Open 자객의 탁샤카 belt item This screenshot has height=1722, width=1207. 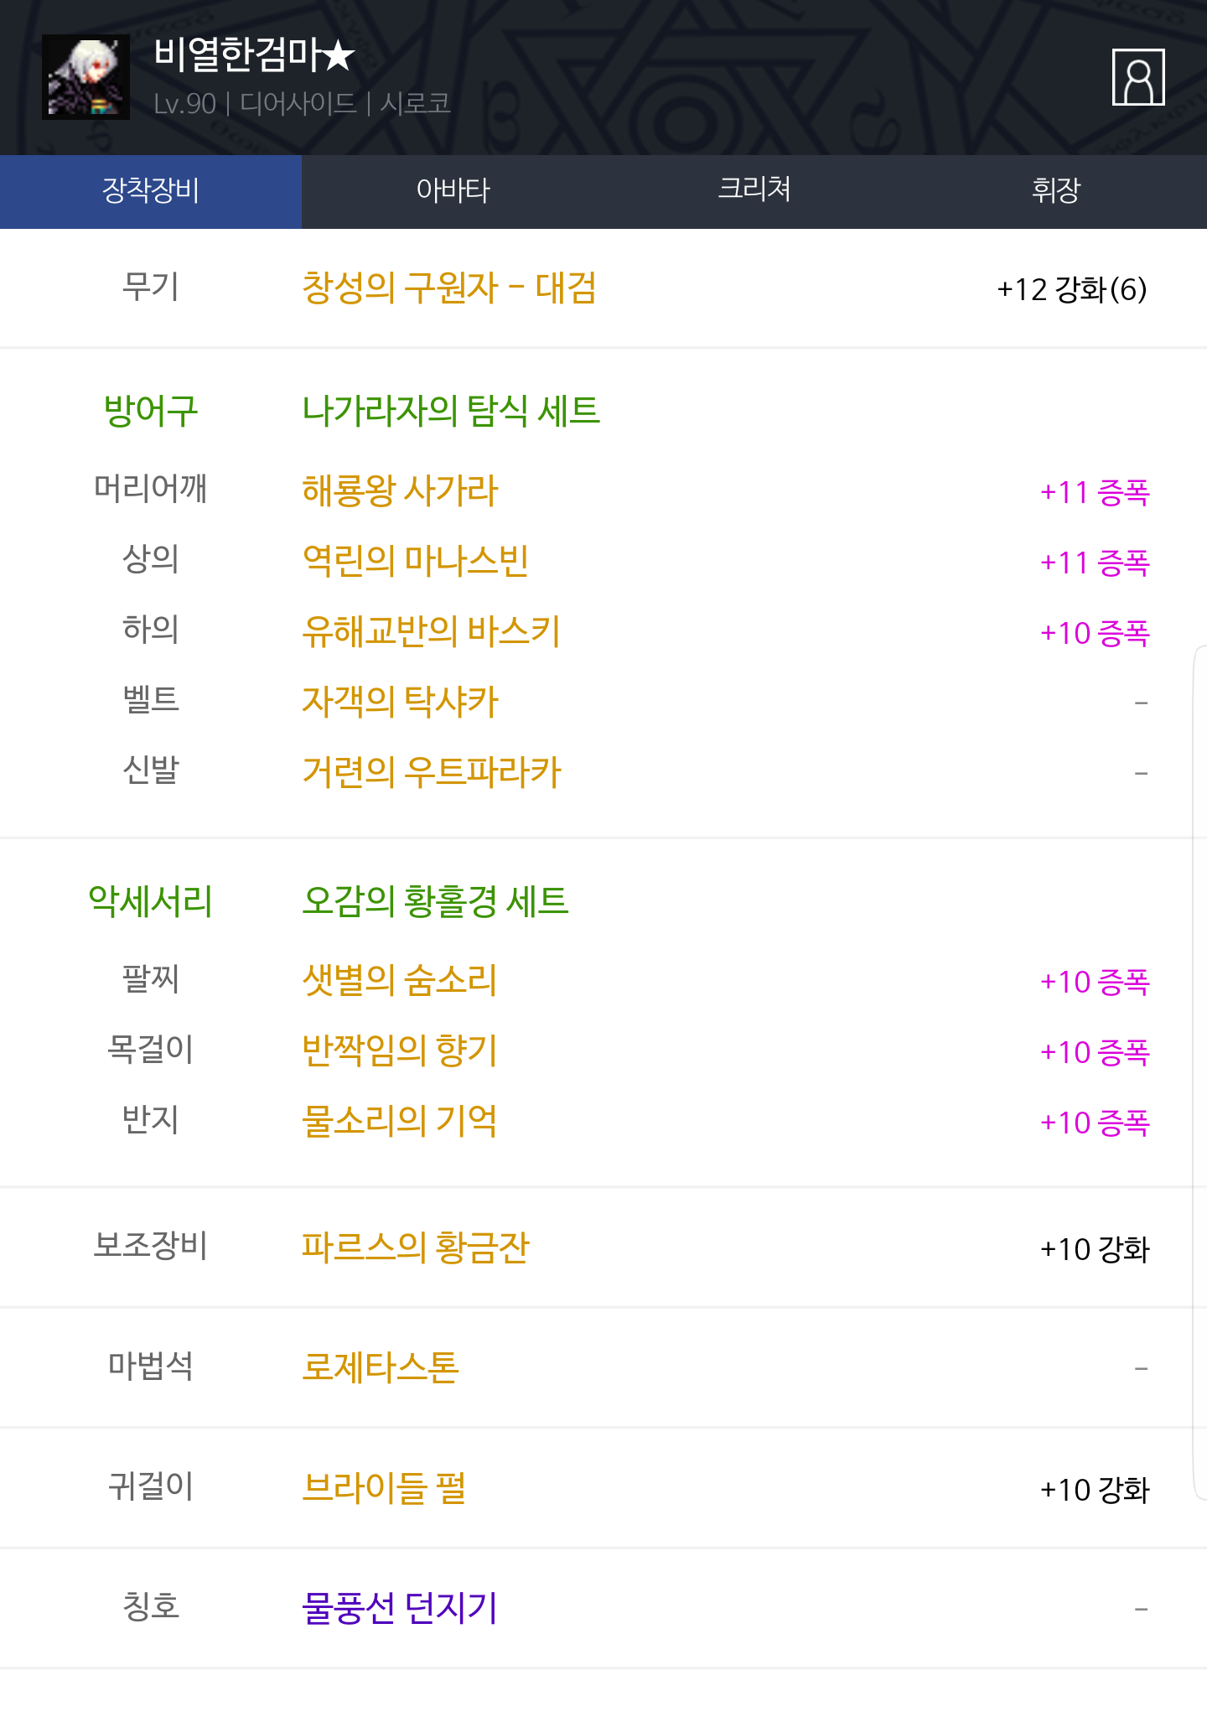[x=400, y=702]
